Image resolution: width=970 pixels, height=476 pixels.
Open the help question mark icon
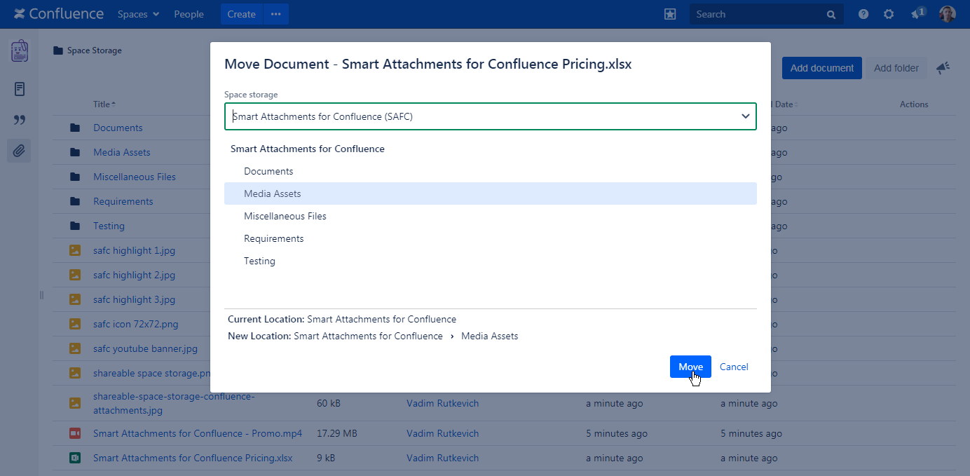tap(863, 14)
